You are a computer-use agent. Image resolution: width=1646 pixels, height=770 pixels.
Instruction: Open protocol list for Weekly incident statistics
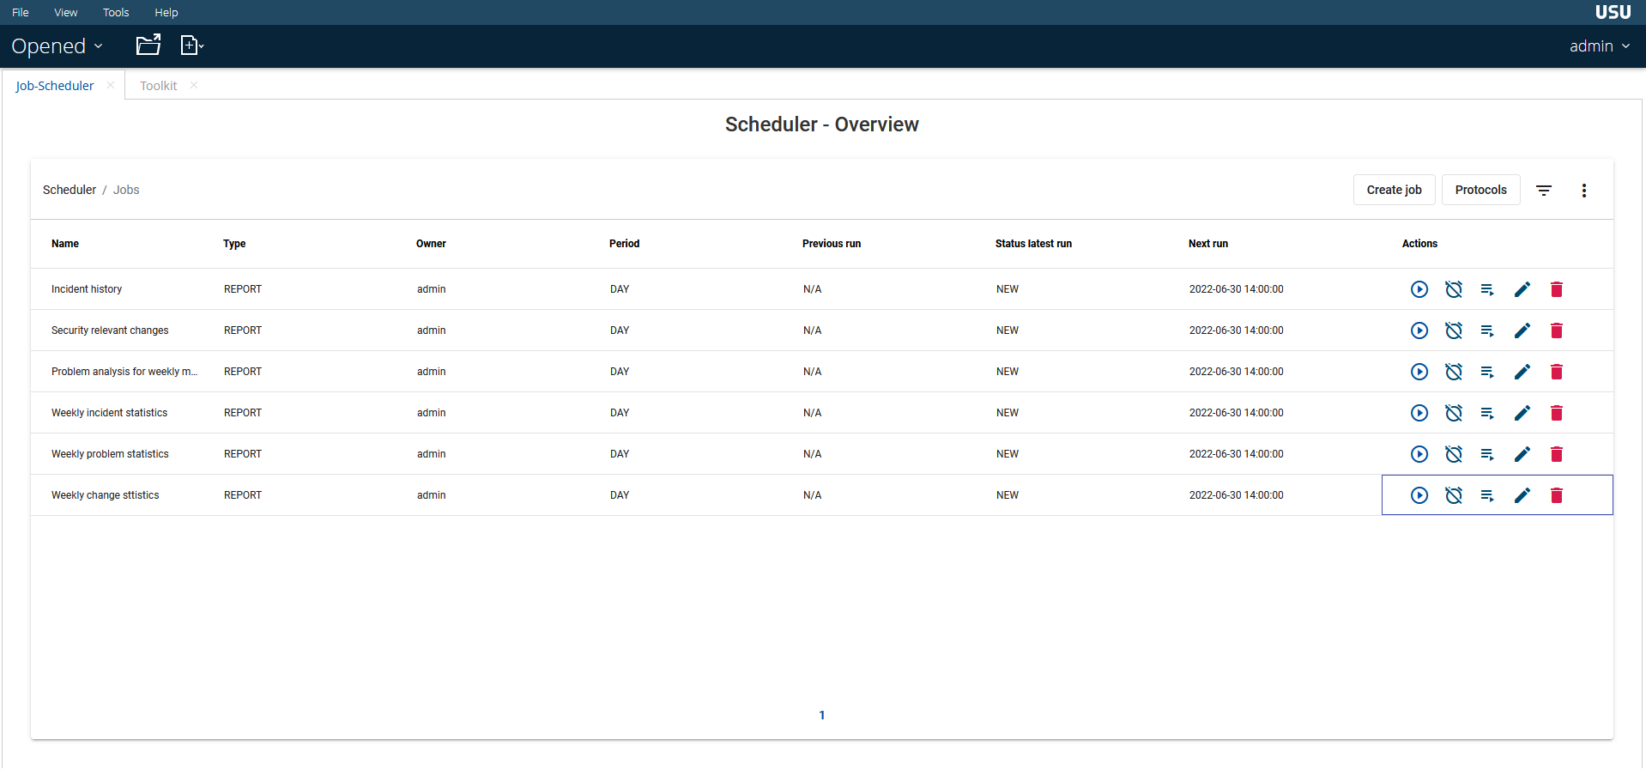click(1488, 413)
